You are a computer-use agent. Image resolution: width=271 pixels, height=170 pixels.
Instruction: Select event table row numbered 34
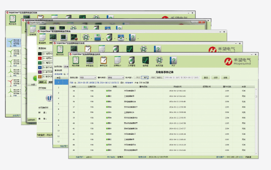(x=162, y=91)
